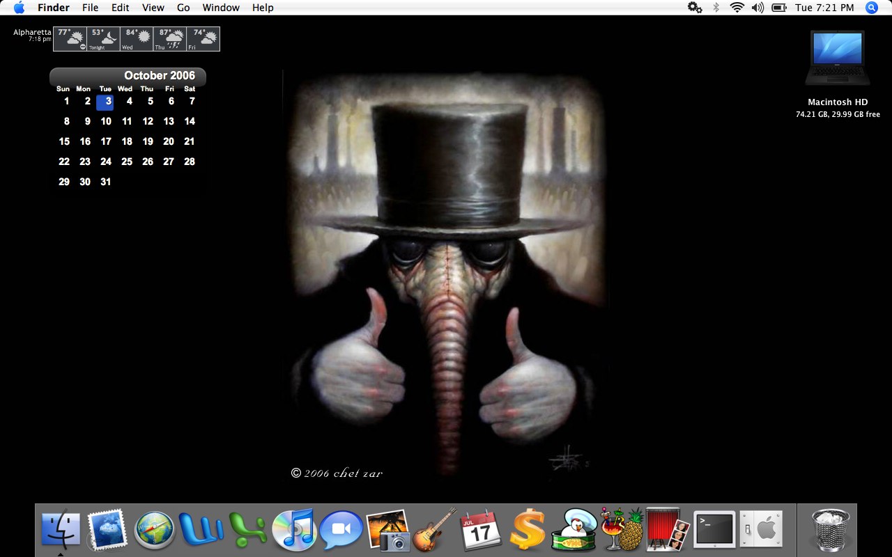Click the Bluetooth status icon
Image resolution: width=892 pixels, height=557 pixels.
(x=716, y=8)
